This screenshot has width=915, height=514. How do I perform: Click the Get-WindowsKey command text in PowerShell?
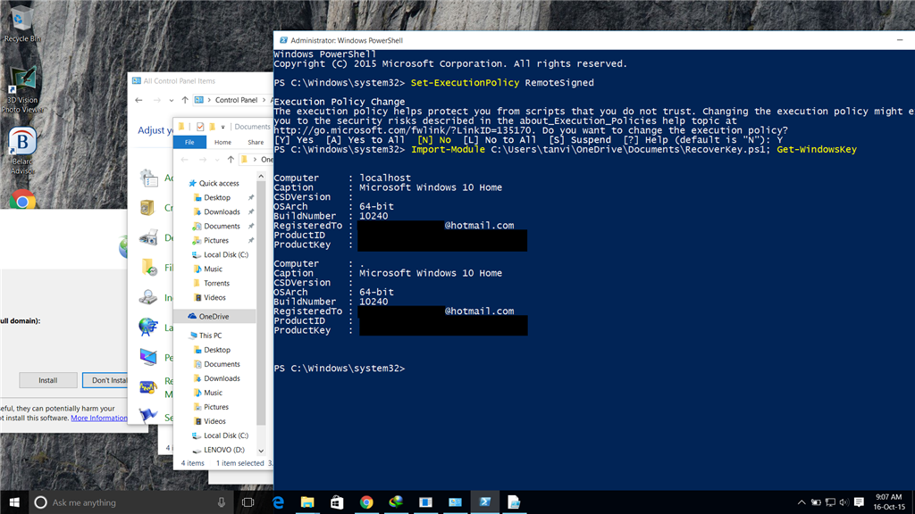(x=817, y=150)
